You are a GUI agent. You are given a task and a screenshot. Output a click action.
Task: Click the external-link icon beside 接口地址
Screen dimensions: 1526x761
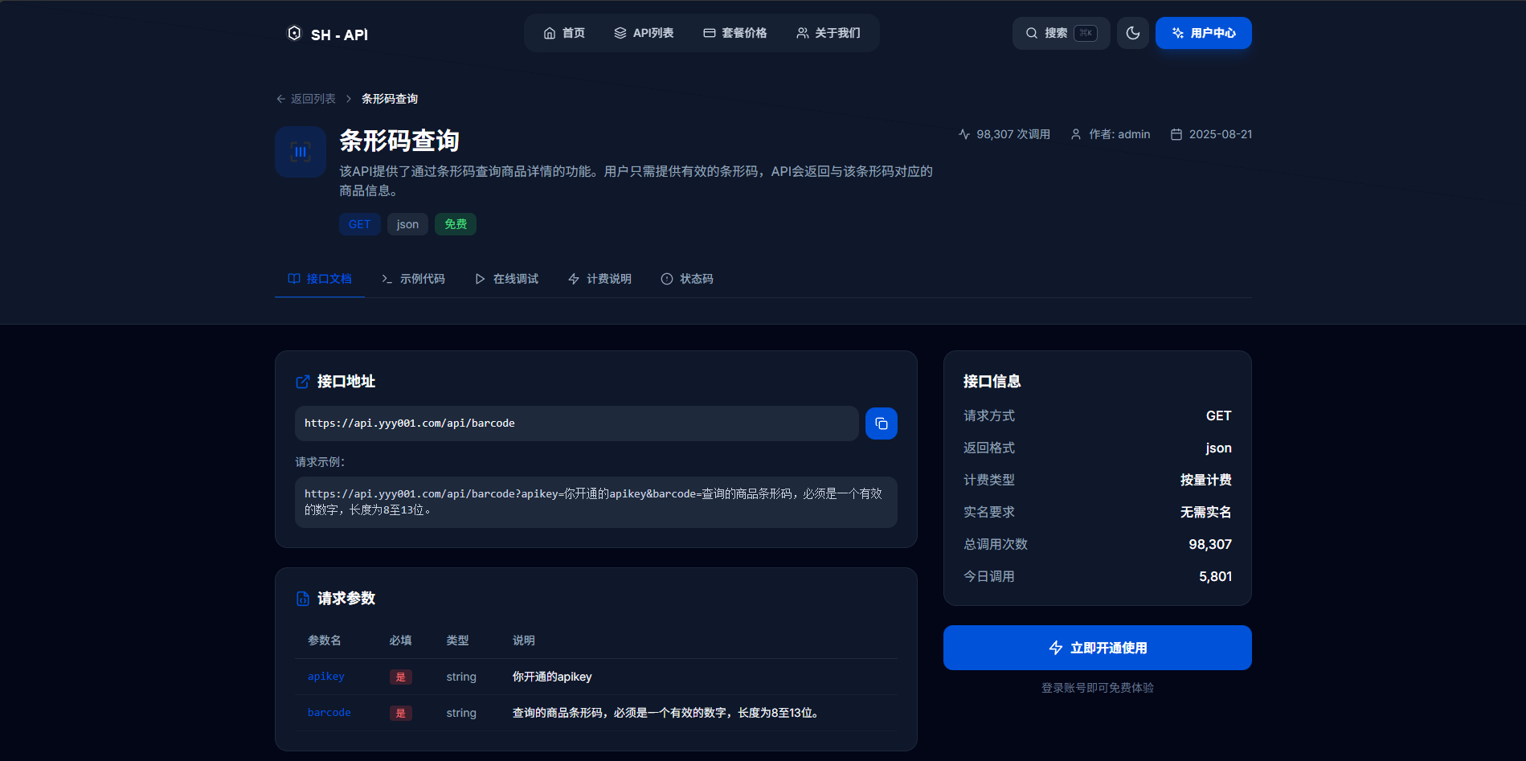(303, 382)
